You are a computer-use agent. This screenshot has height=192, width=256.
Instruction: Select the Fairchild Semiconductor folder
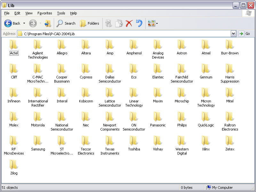[x=182, y=74]
